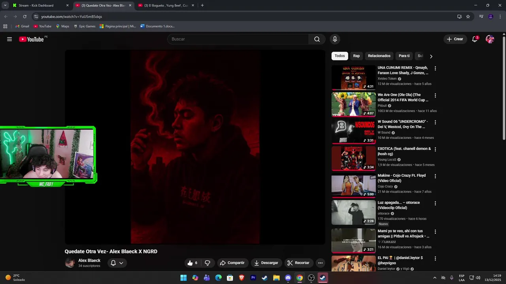Click the bell icon beside the Alex Blaeck channel

[113, 263]
